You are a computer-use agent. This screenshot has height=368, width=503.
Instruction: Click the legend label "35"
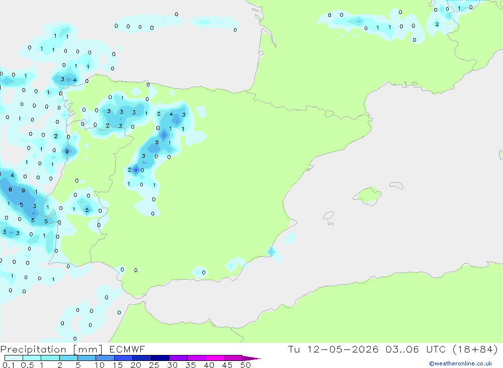coord(191,365)
